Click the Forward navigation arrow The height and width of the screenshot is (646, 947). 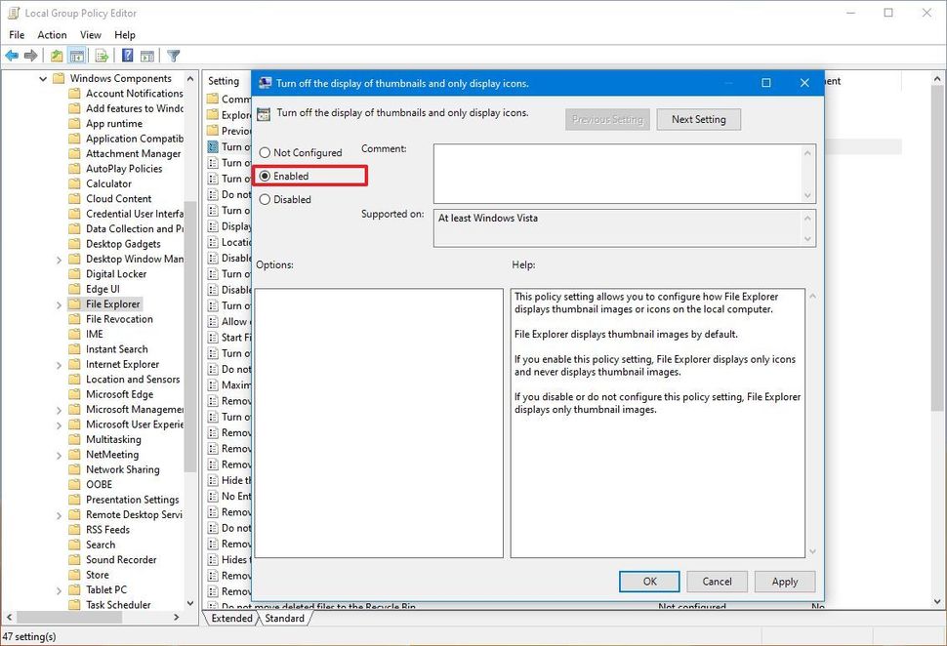(30, 56)
